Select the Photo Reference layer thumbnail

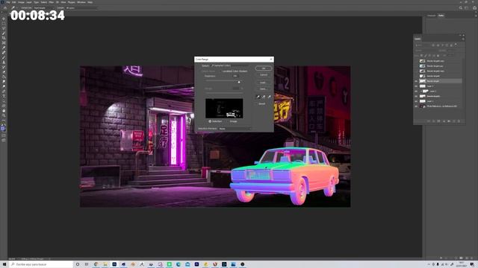(x=423, y=106)
